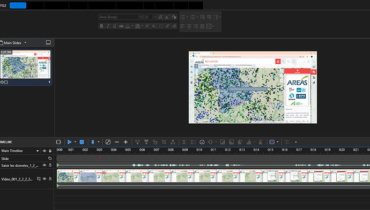Apply superscript formatting

pos(147,26)
